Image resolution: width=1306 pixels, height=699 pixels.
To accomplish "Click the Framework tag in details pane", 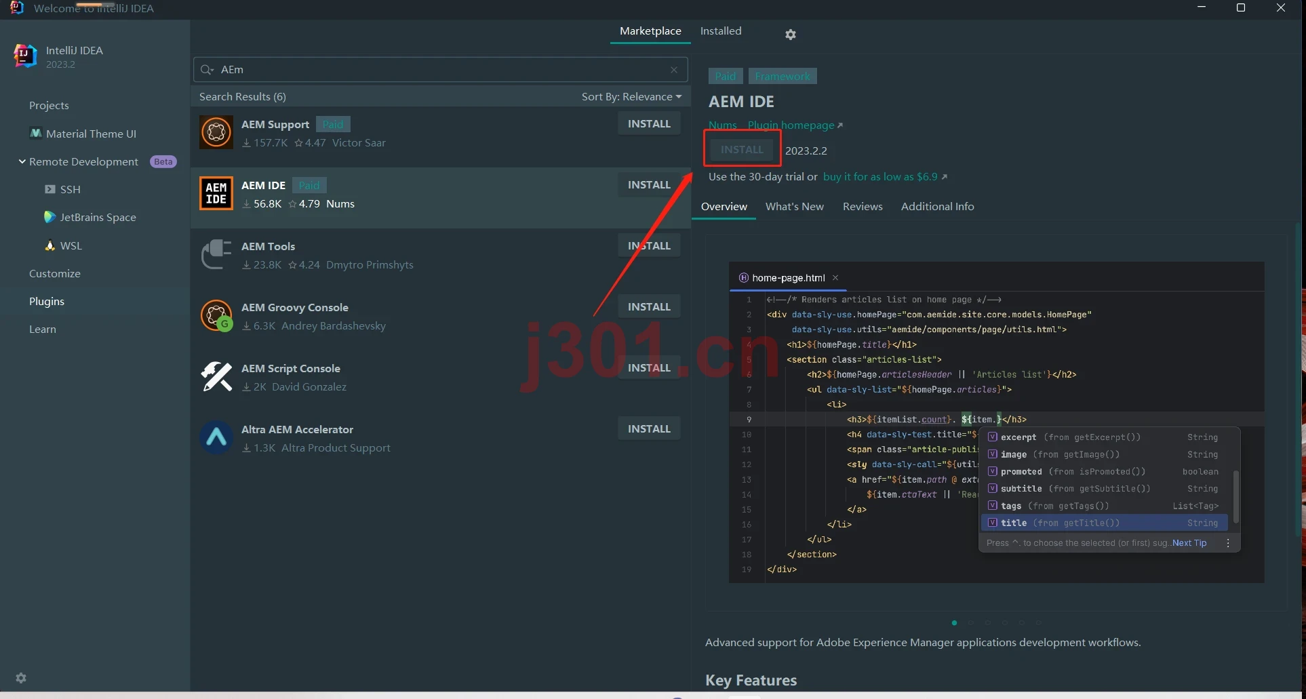I will [x=783, y=76].
